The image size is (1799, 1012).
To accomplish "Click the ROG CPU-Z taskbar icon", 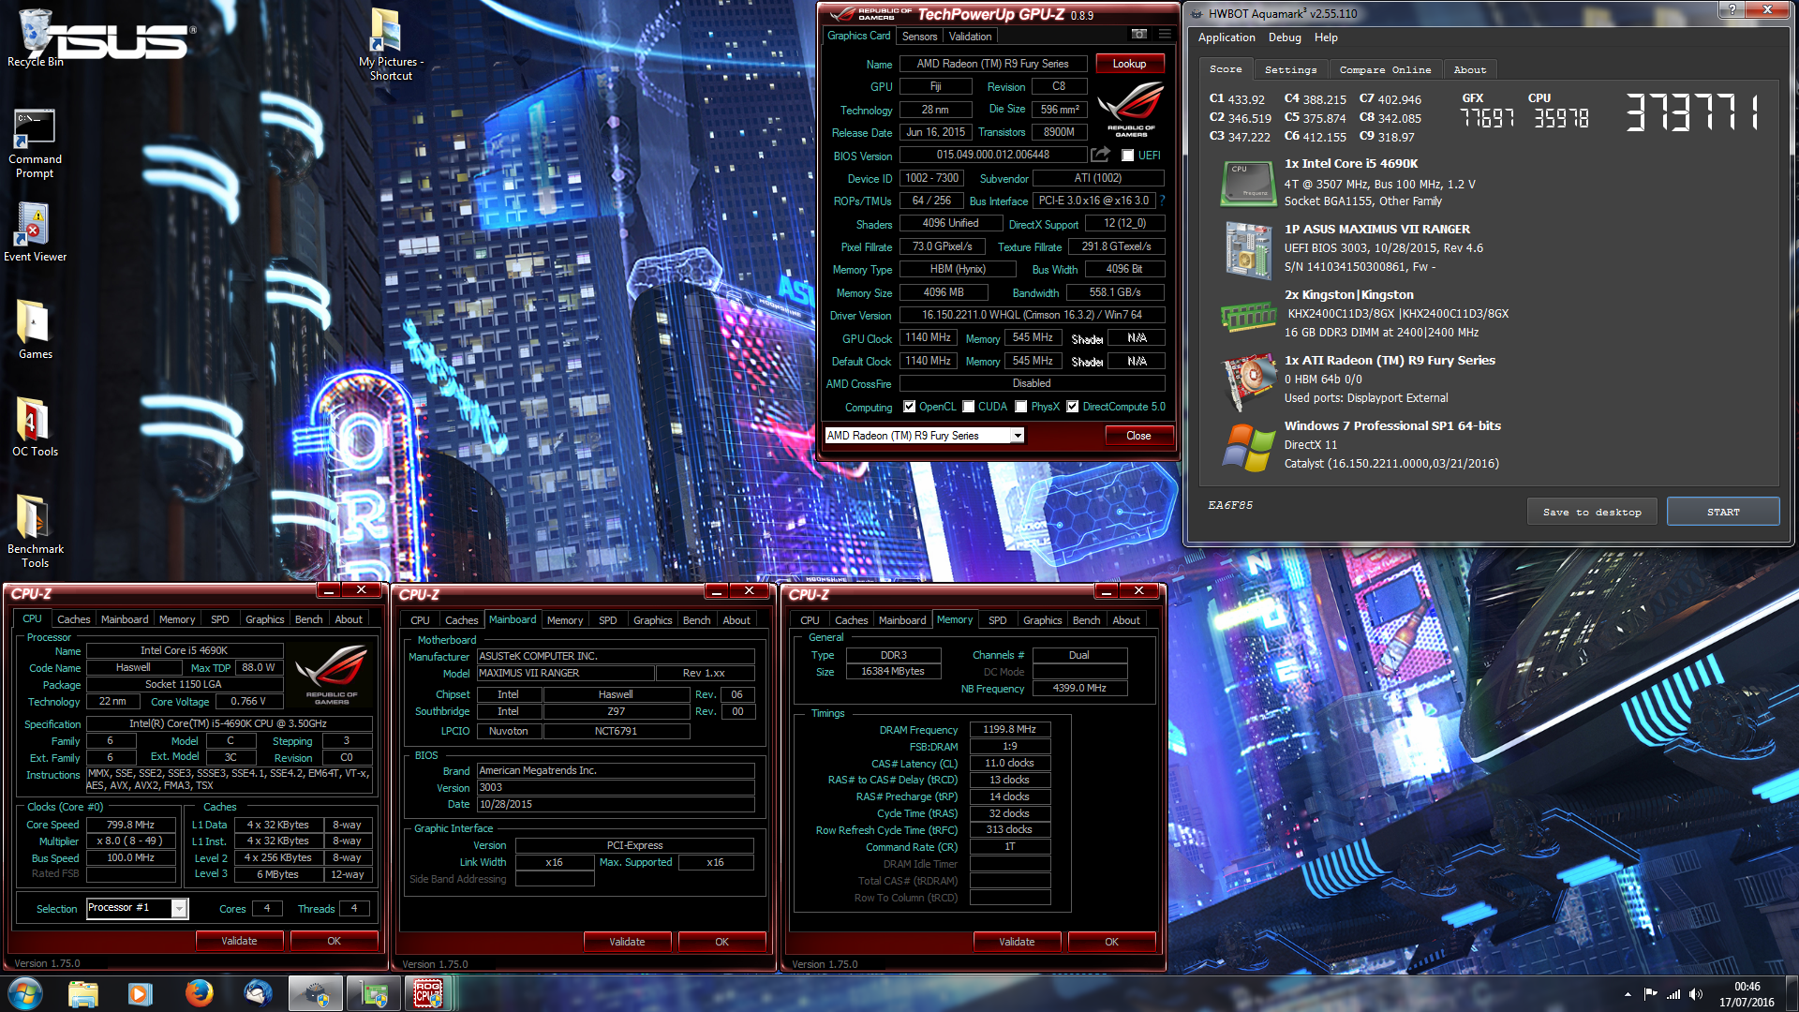I will point(428,993).
